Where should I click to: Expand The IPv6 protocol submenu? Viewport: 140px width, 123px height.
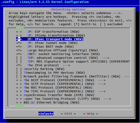click(66, 65)
